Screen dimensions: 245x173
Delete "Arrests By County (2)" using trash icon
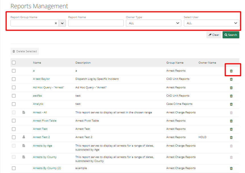(x=231, y=168)
